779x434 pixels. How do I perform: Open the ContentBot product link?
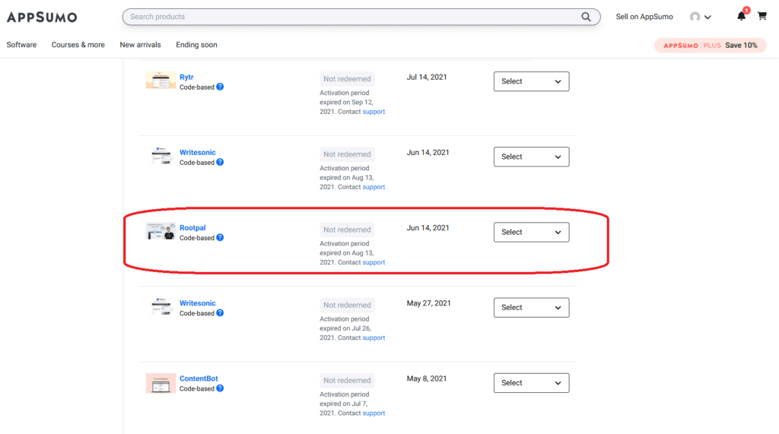[x=199, y=379]
